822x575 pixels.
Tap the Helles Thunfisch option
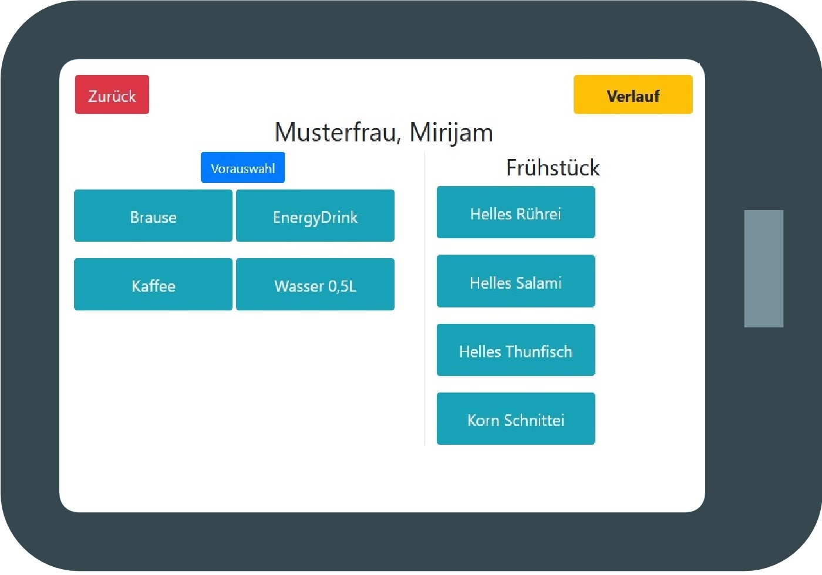click(516, 351)
